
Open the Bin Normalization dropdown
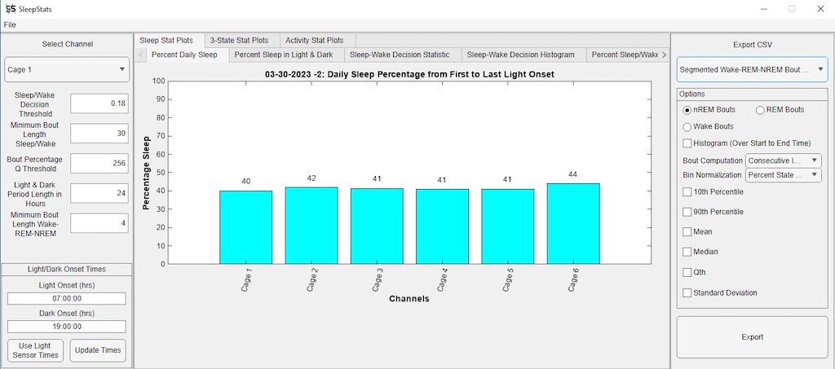(784, 175)
